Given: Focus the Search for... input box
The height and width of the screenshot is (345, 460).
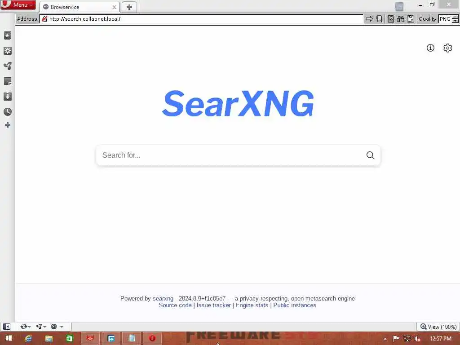Looking at the screenshot, I should coord(232,155).
